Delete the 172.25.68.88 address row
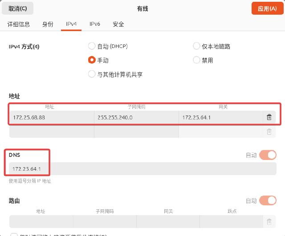285x236 pixels. coord(269,117)
